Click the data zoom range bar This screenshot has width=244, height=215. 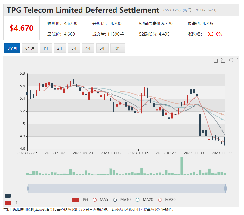[126, 189]
